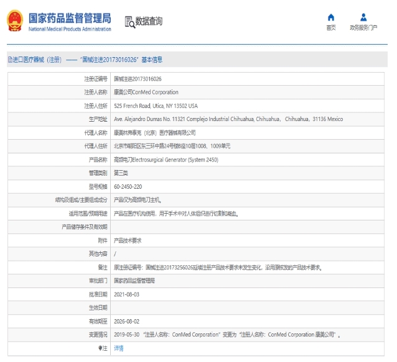This screenshot has height=362, width=397.
Task: Open the 详情 details link
Action: point(119,348)
